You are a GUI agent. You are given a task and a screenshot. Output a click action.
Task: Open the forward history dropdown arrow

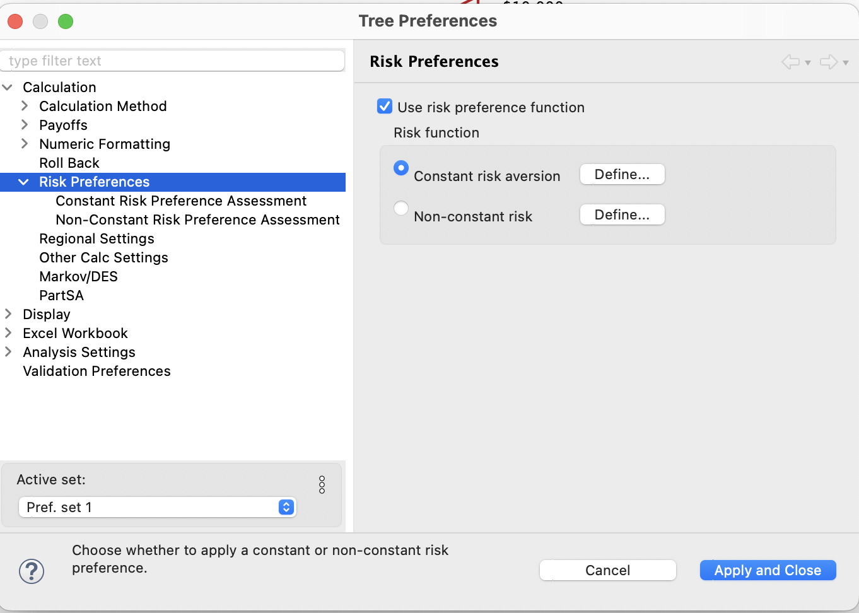pos(846,62)
